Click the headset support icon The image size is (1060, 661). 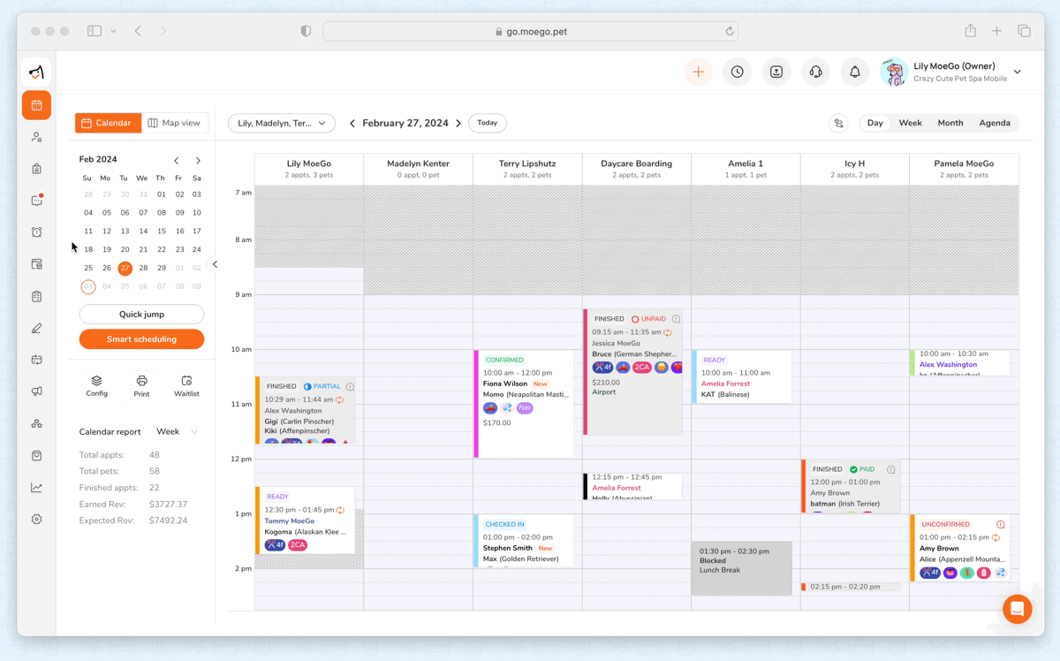click(x=815, y=72)
